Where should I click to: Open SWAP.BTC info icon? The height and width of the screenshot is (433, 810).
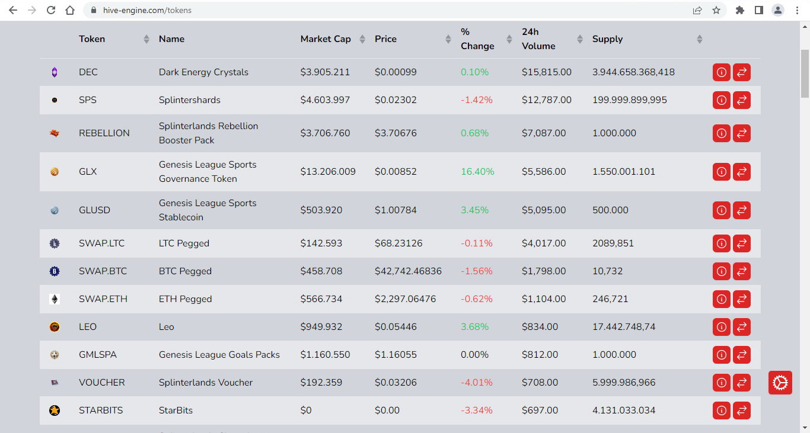pyautogui.click(x=722, y=271)
